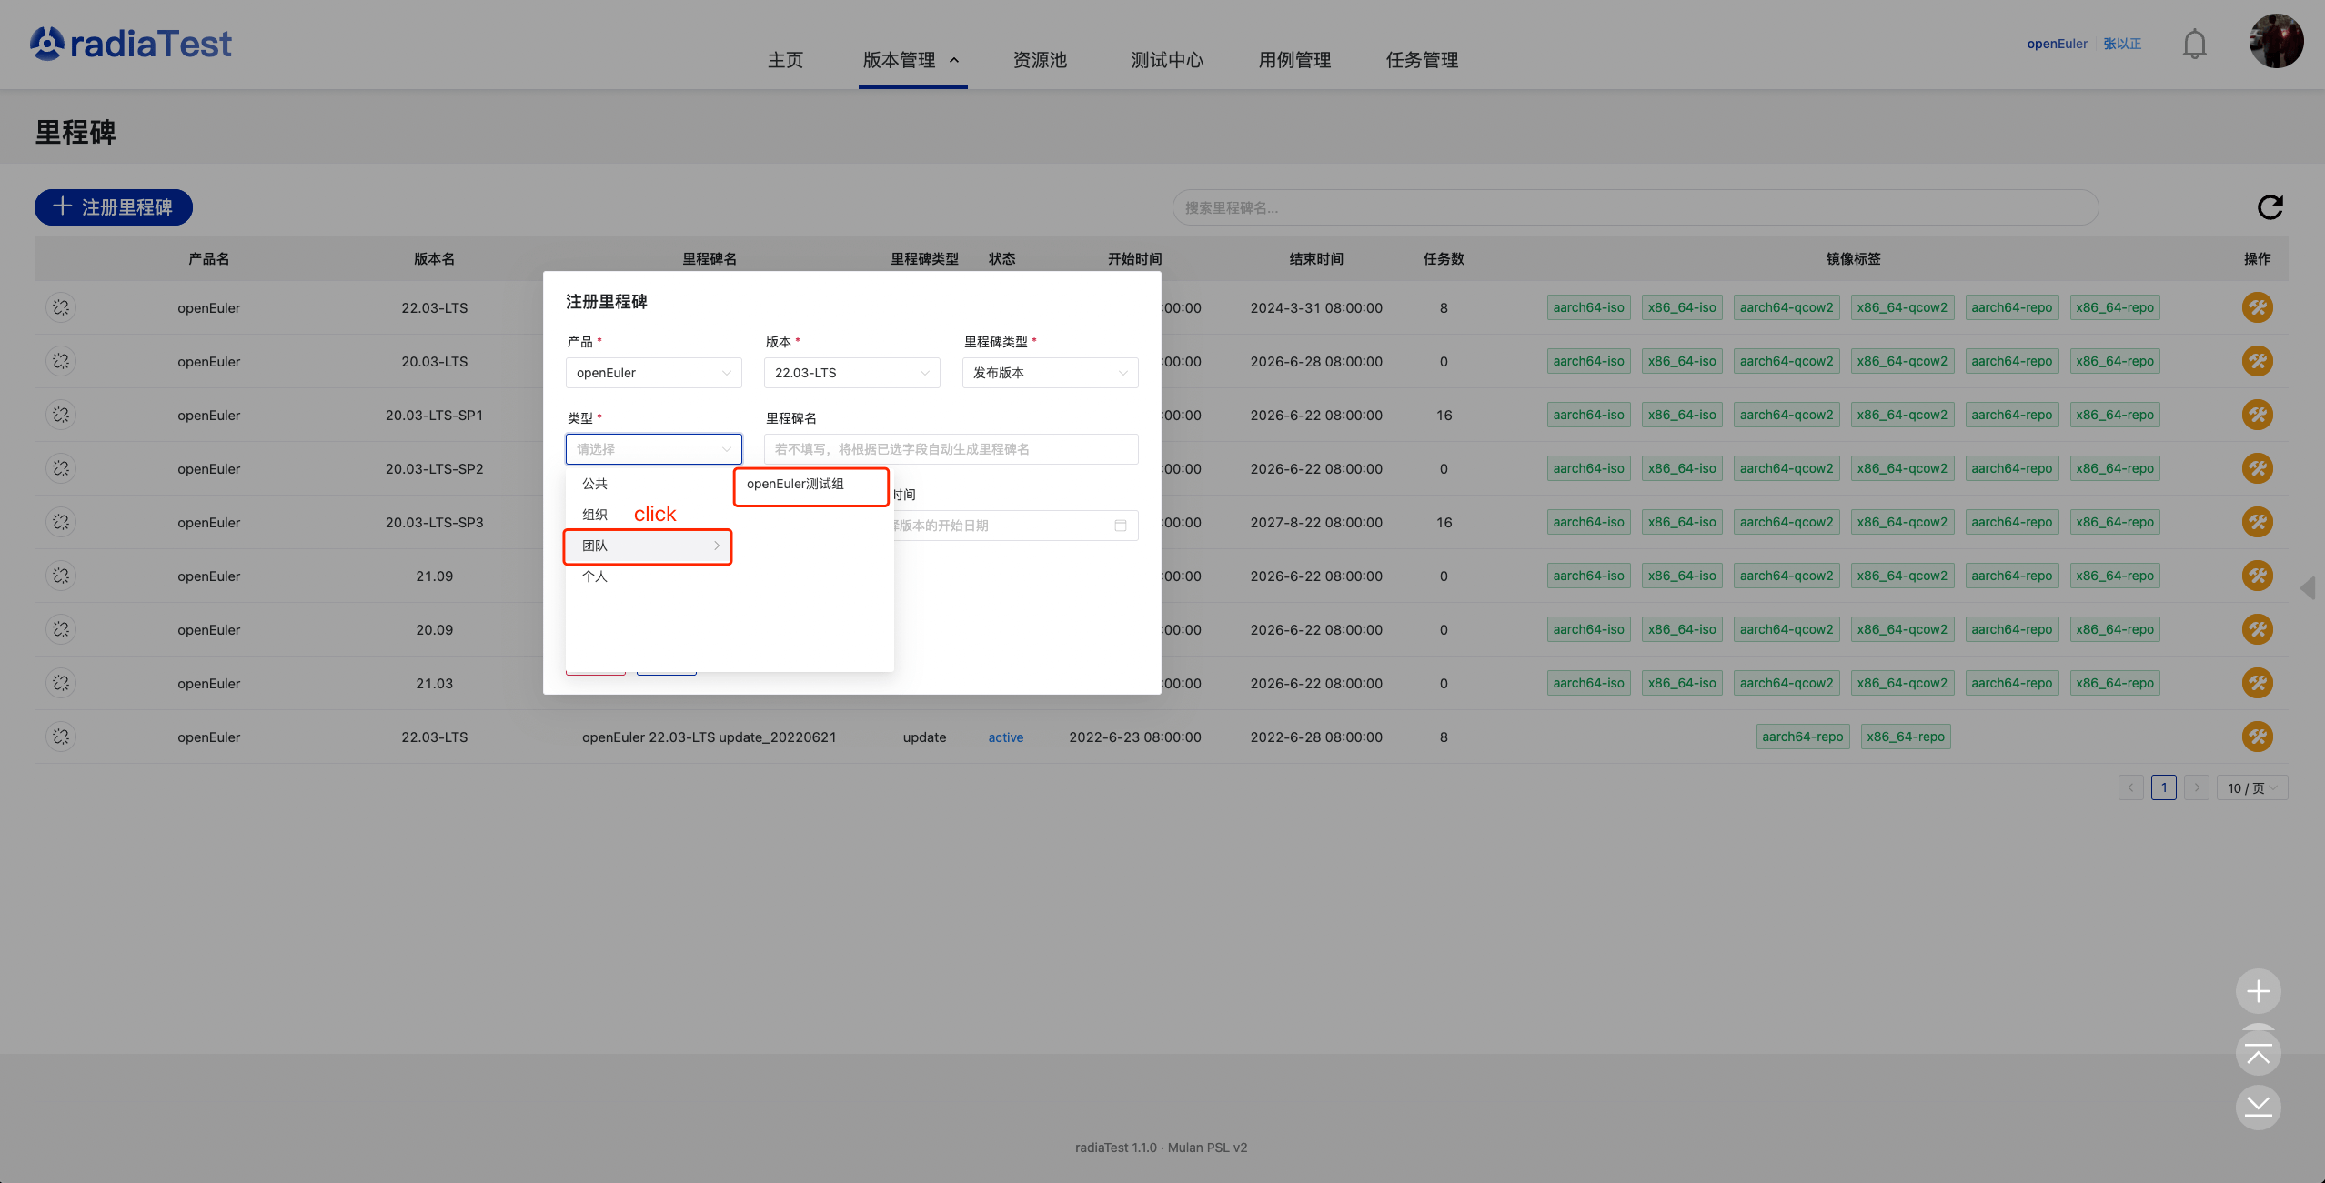This screenshot has height=1183, width=2325.
Task: Choose openEuler测试组 in the submenu
Action: pos(810,484)
